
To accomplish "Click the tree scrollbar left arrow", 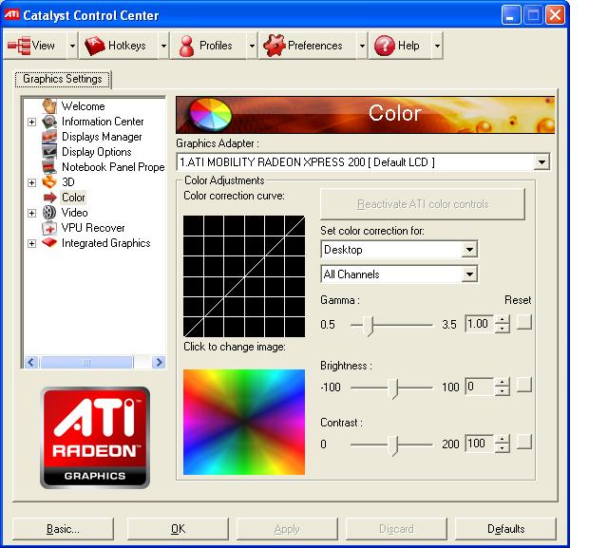I will click(31, 363).
